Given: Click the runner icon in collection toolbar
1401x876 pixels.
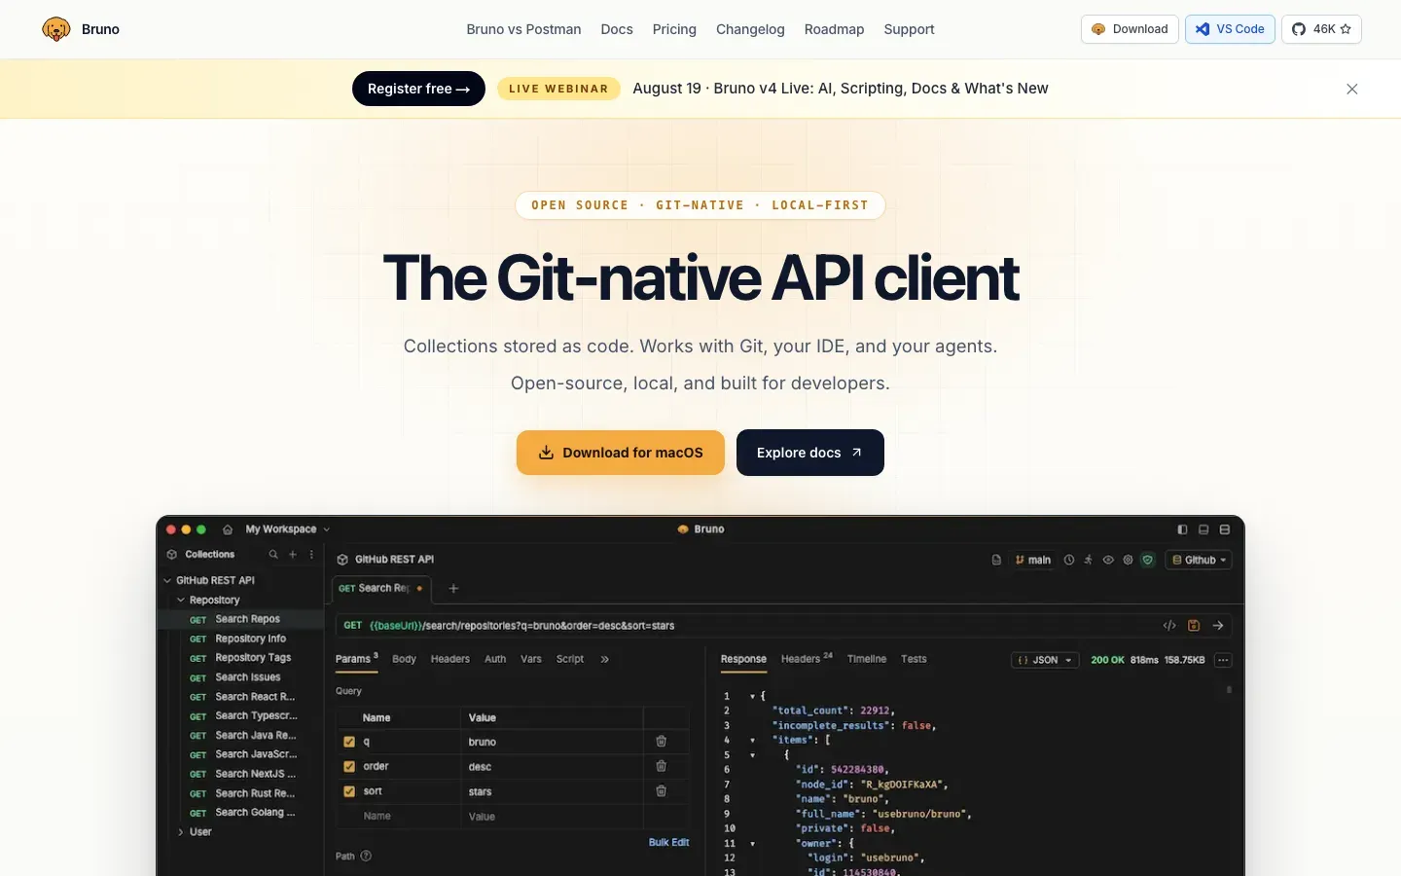Looking at the screenshot, I should click(x=1089, y=560).
